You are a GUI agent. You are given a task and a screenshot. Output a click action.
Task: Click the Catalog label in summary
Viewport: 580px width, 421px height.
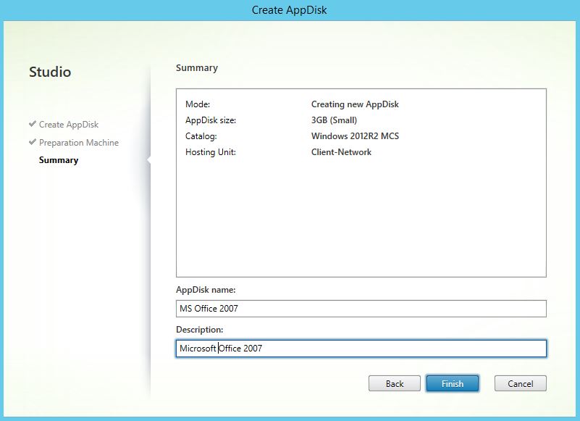(201, 136)
